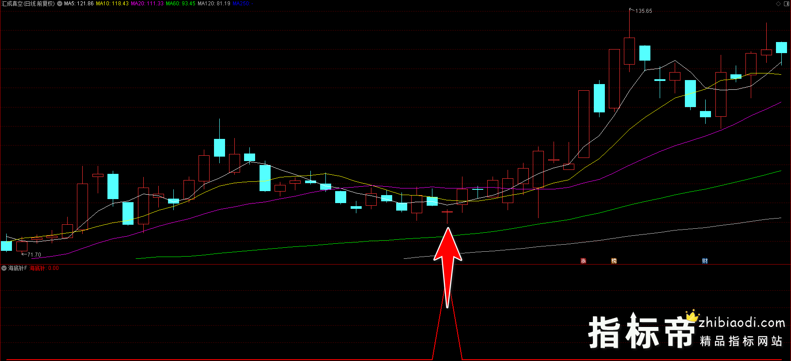Click the 71.70 low price label
Image resolution: width=791 pixels, height=361 pixels.
tap(34, 255)
